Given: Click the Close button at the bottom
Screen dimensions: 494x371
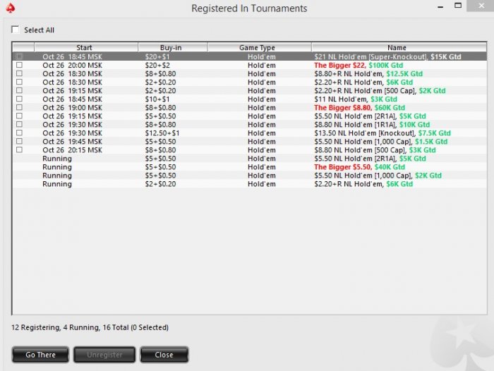Looking at the screenshot, I should tap(164, 355).
